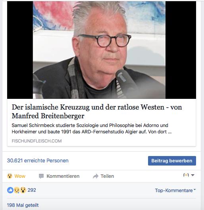
Task: Click the share arrow icon
Action: 95,176
